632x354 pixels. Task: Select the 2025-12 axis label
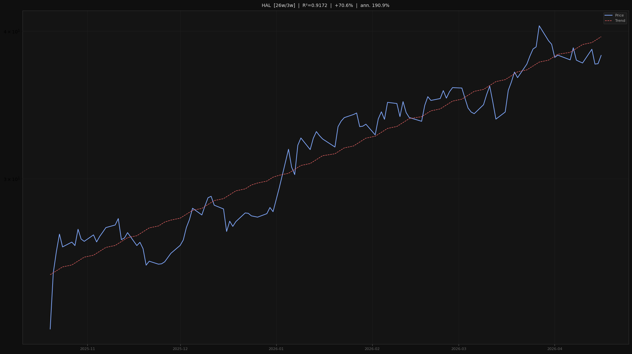[x=180, y=348]
